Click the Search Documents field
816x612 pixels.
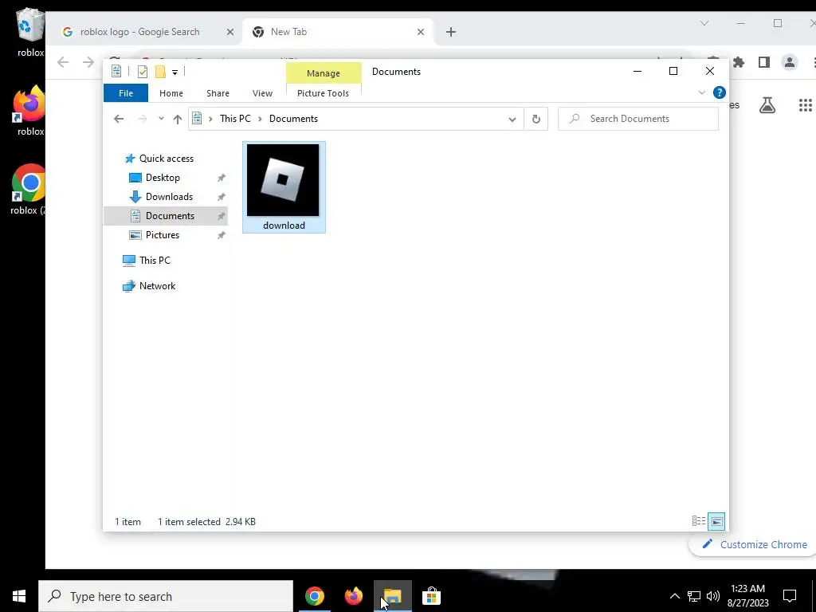(638, 119)
